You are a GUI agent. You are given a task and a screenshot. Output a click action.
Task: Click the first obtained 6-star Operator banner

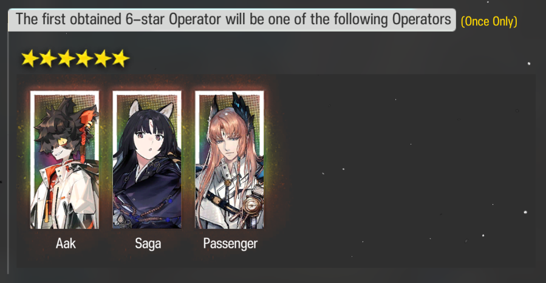[x=232, y=20]
